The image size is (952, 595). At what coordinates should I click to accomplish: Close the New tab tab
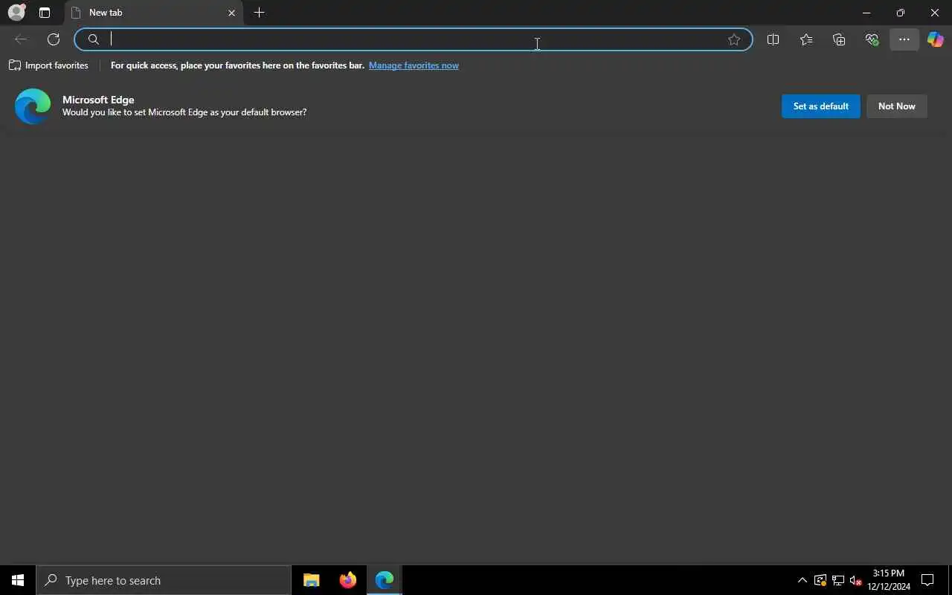[x=231, y=13]
